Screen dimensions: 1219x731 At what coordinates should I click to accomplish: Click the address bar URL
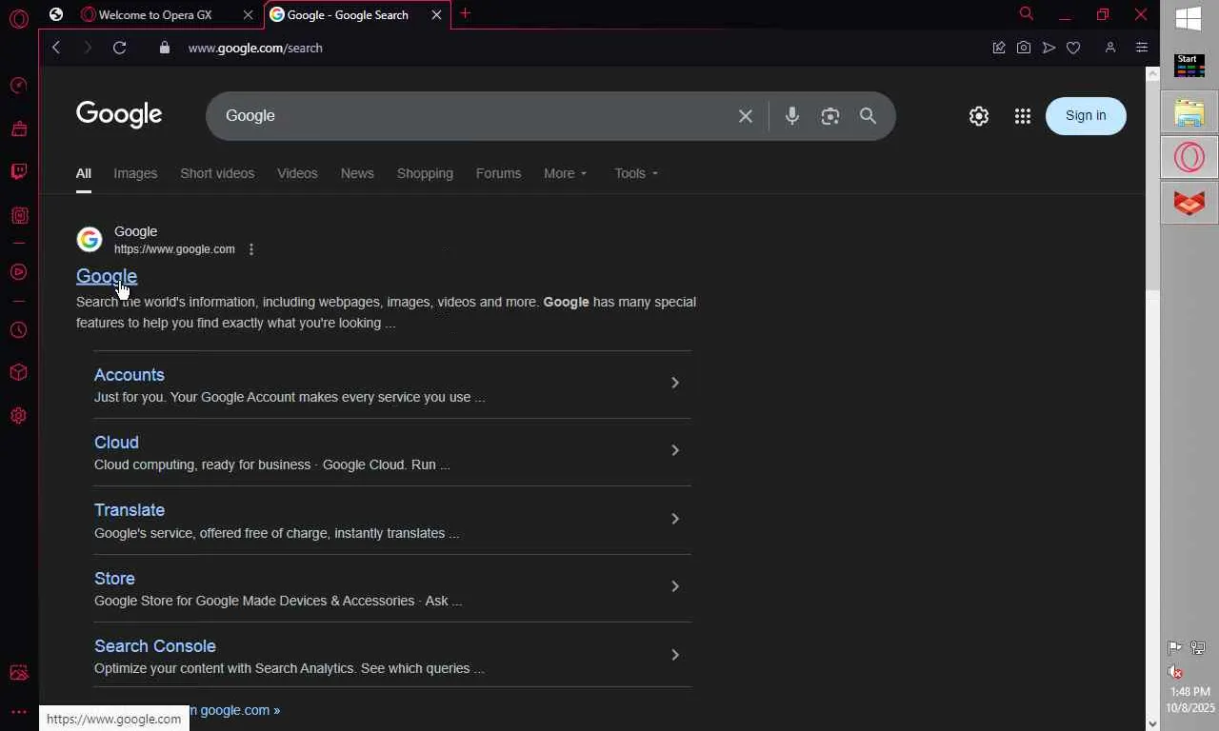coord(255,48)
